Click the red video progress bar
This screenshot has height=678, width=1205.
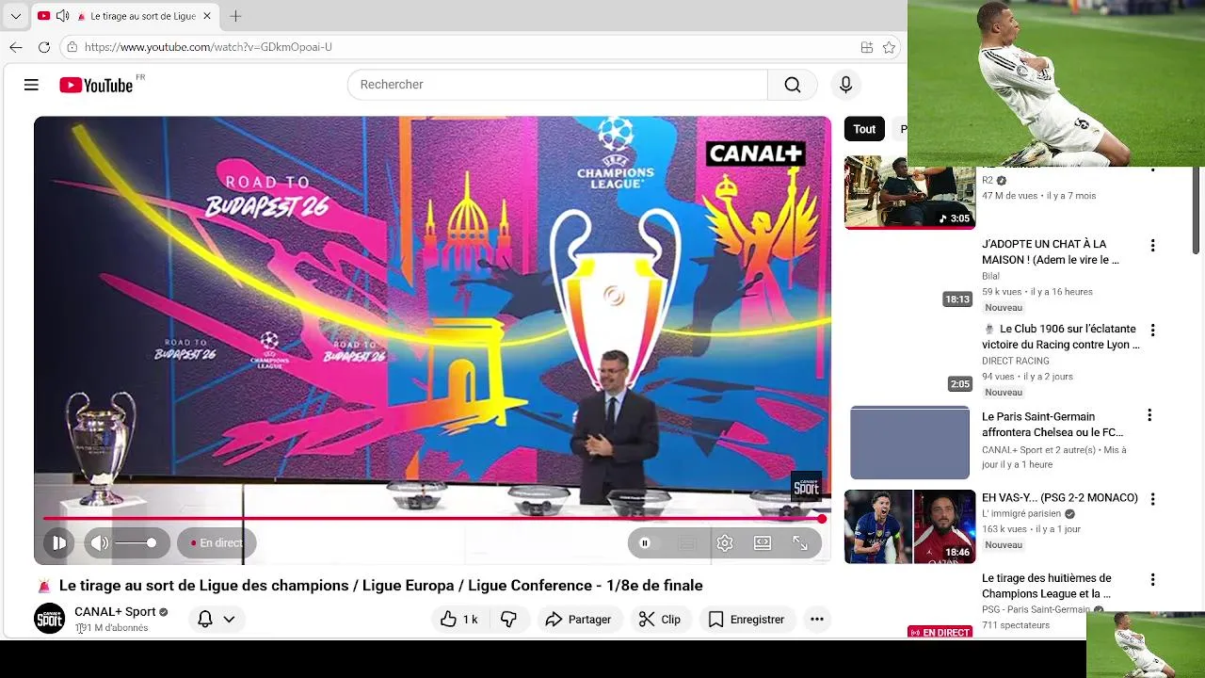tap(432, 519)
